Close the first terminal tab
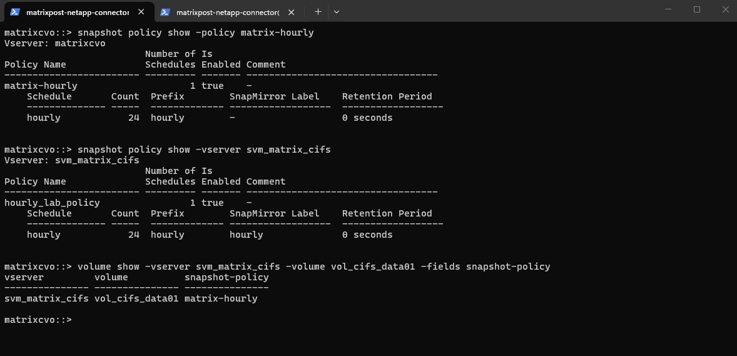Screen dimensions: 737x356 [141, 11]
